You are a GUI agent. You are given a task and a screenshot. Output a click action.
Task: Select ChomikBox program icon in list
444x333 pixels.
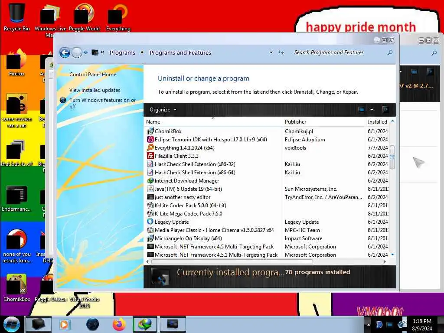(x=150, y=131)
